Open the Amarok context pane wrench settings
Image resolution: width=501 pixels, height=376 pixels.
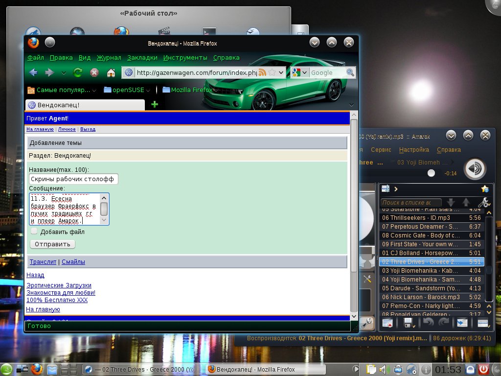(367, 323)
